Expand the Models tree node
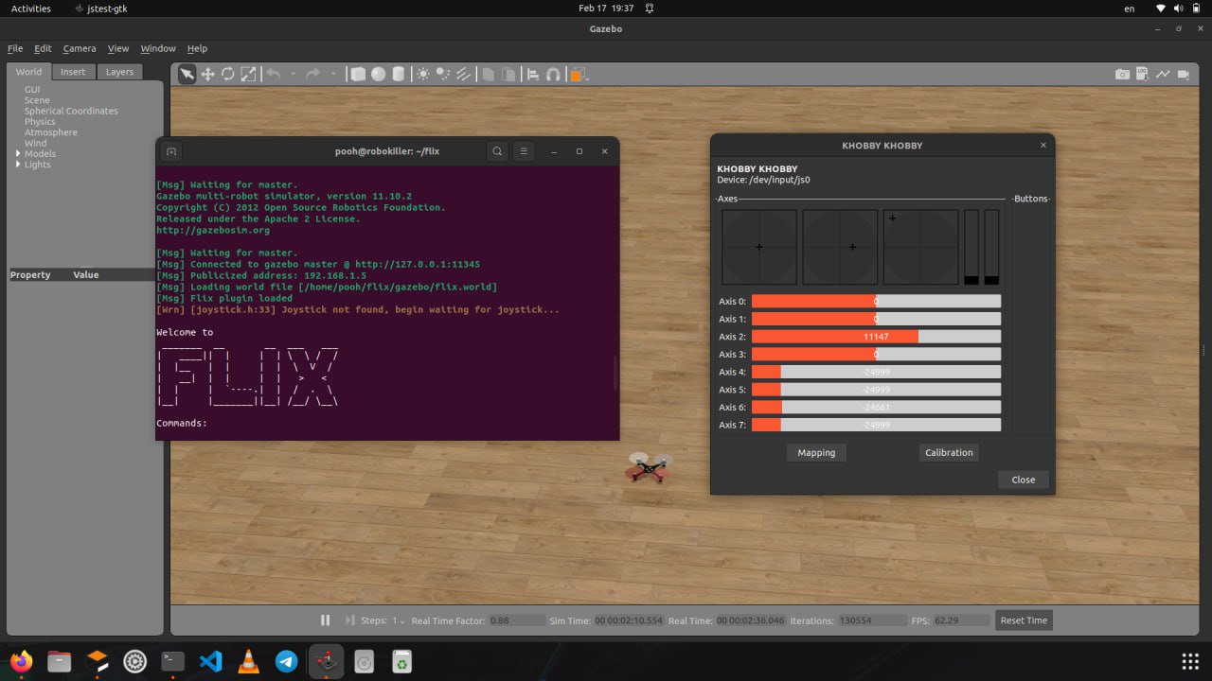 [18, 153]
